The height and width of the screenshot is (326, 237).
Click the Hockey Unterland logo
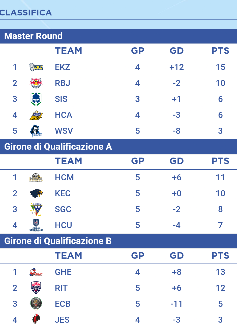tap(36, 225)
